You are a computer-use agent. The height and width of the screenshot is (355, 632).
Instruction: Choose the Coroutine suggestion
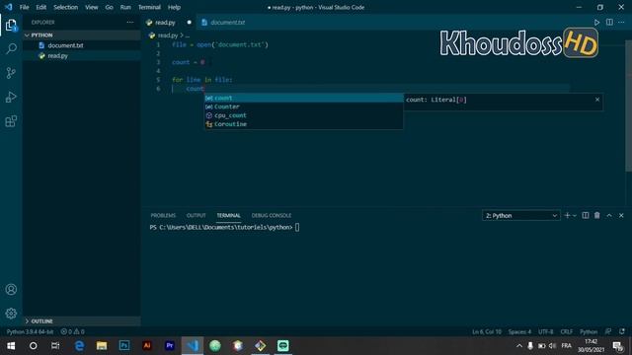point(303,124)
